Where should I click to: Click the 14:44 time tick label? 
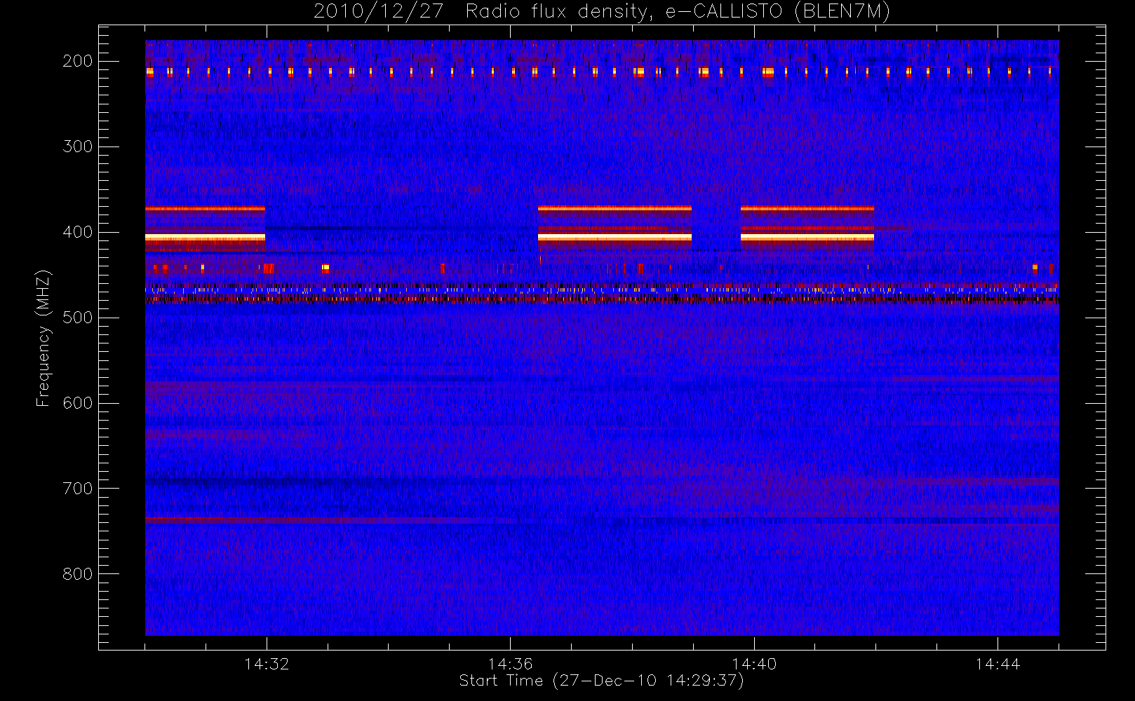998,664
